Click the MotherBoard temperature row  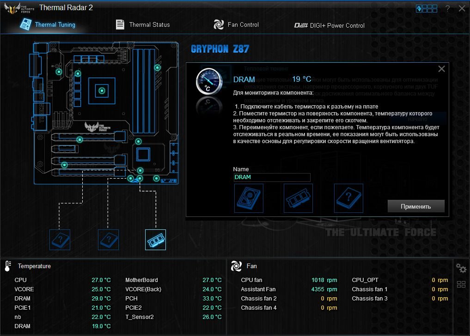(x=173, y=280)
